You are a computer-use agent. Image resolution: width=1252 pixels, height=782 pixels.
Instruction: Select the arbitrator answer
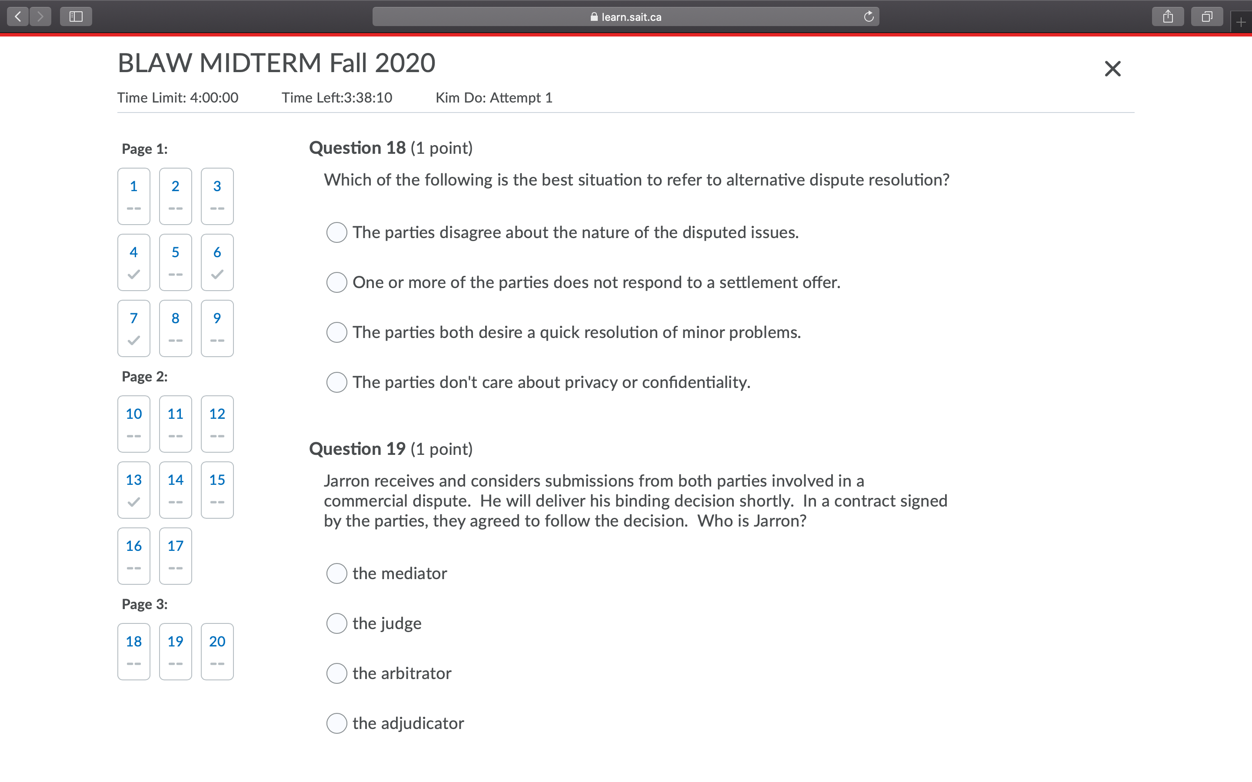pos(337,673)
